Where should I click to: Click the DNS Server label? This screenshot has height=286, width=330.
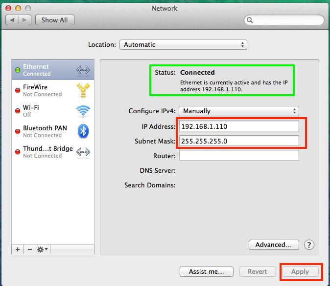click(x=158, y=170)
